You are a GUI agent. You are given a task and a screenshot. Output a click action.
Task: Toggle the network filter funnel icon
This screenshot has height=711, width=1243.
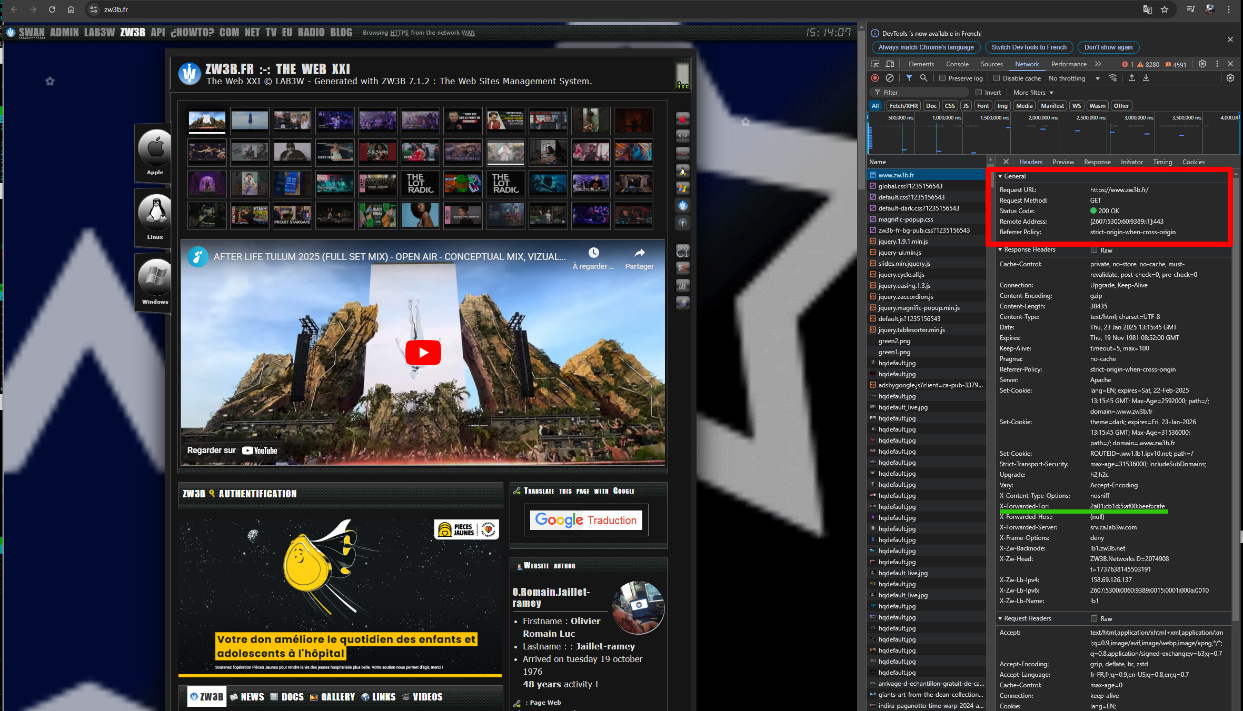[x=909, y=78]
